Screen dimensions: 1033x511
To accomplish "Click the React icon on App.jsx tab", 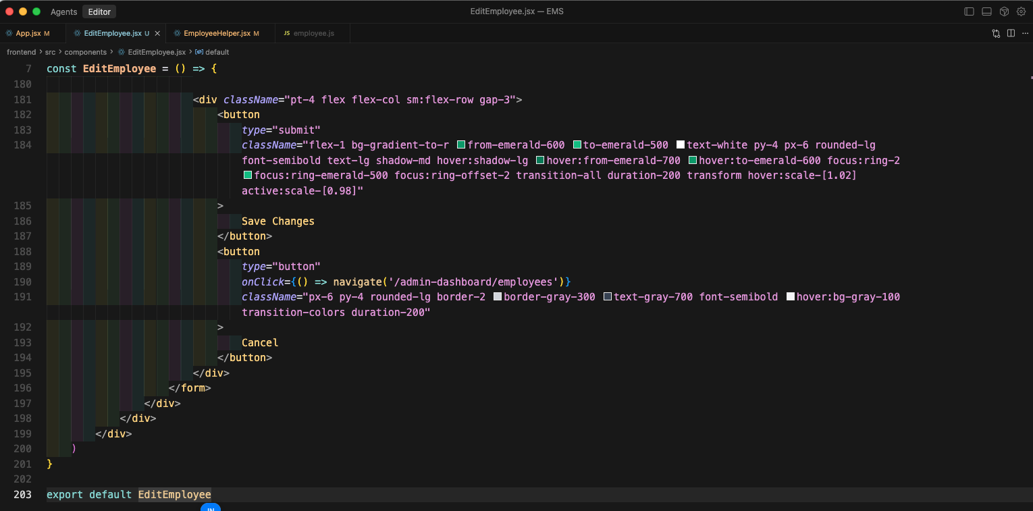I will pos(9,33).
